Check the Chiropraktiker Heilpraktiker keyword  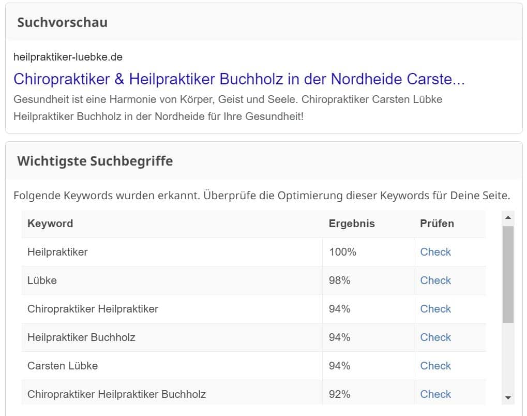(435, 309)
